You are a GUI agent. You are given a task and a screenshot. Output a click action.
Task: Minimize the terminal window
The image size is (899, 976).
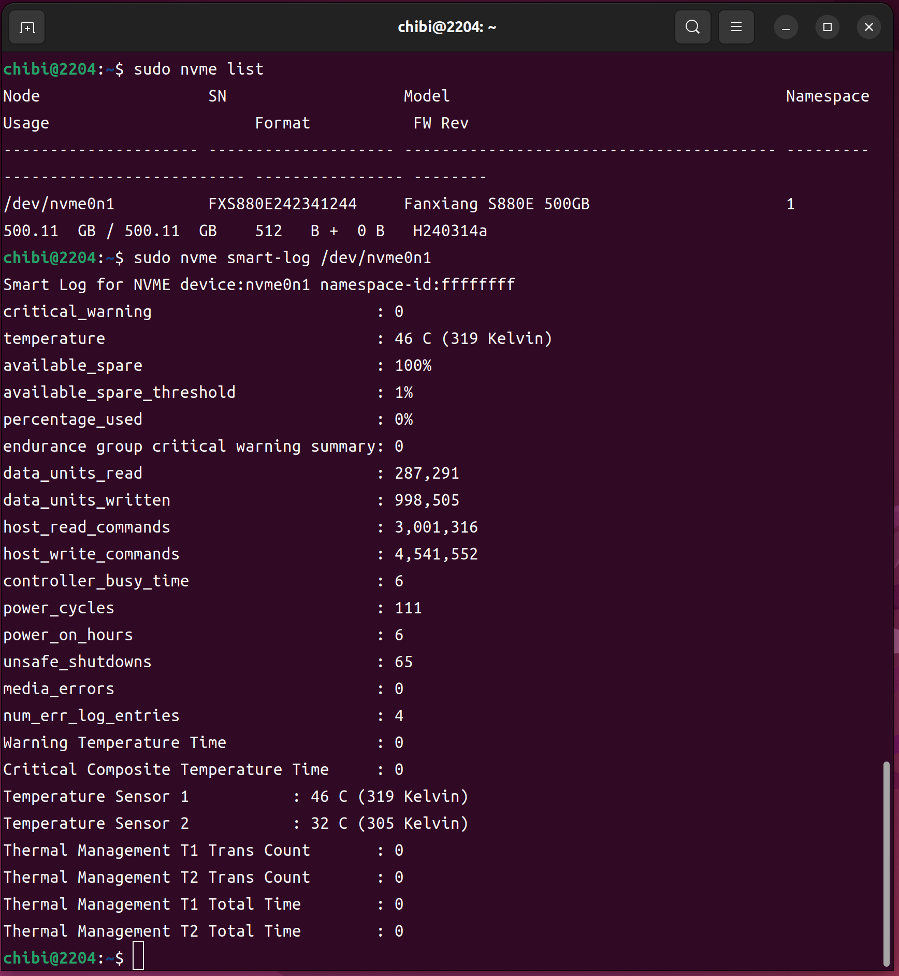pyautogui.click(x=786, y=27)
